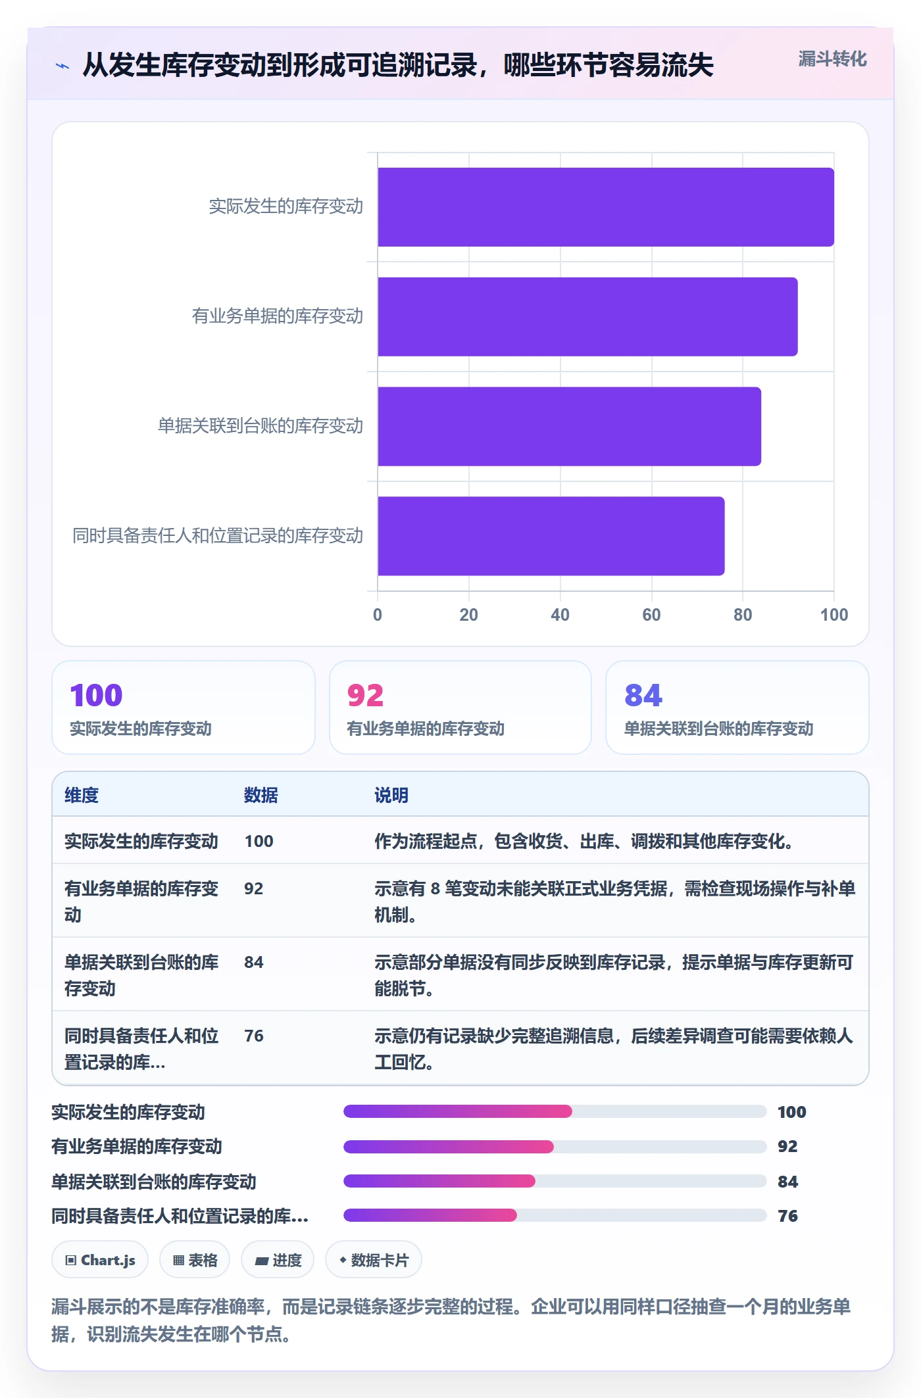This screenshot has width=921, height=1398.
Task: Click chart axis label 同时具备责任人和位置记录的库存变动
Action: (218, 536)
